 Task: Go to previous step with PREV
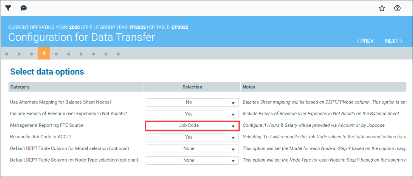point(365,41)
